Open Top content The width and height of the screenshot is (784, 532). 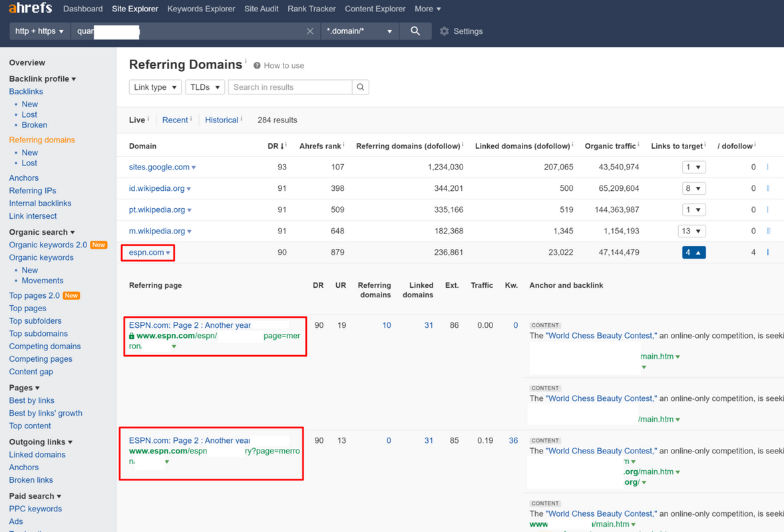[30, 426]
